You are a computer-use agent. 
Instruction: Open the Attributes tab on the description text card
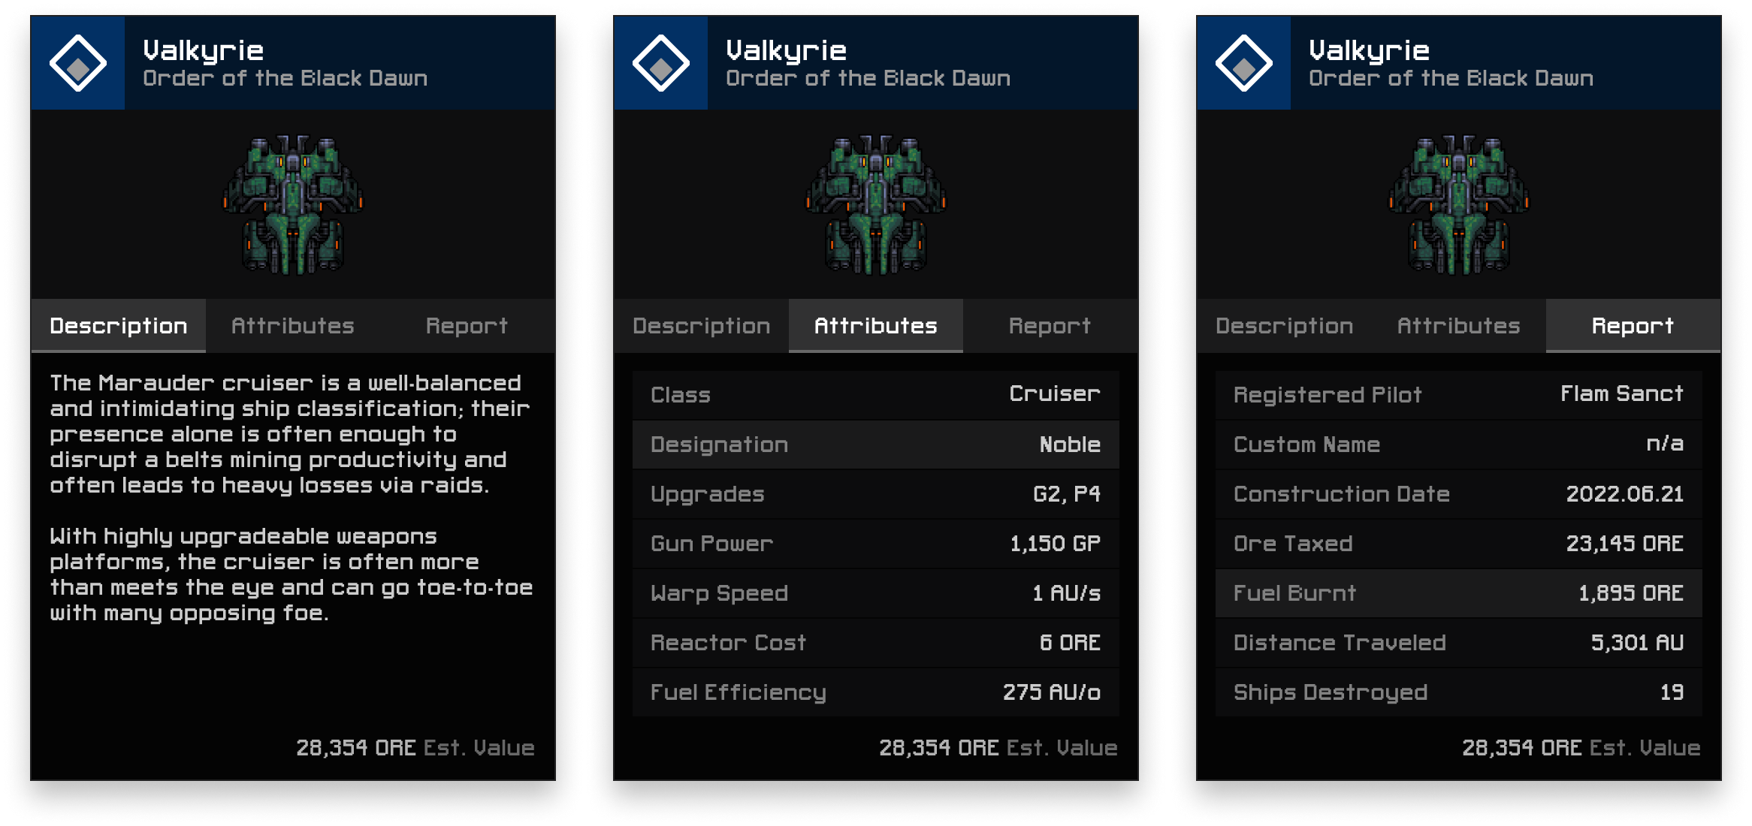tap(293, 326)
